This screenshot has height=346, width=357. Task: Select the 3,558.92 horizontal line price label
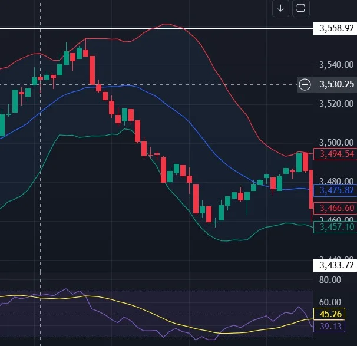click(335, 28)
